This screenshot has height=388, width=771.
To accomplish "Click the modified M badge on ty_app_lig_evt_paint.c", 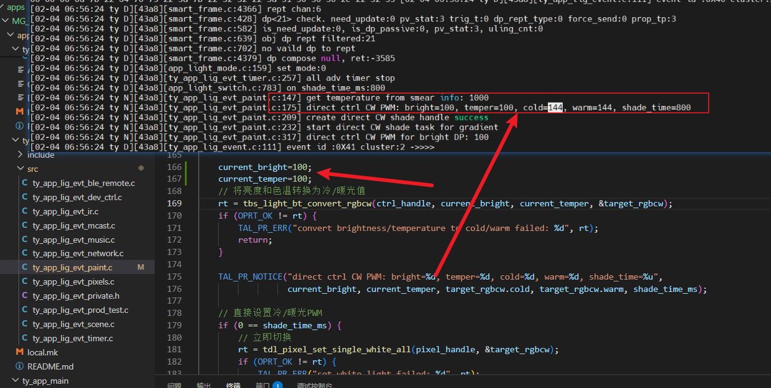I will [141, 267].
